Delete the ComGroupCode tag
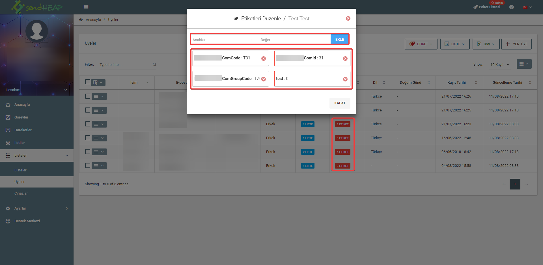The width and height of the screenshot is (543, 265). (264, 79)
